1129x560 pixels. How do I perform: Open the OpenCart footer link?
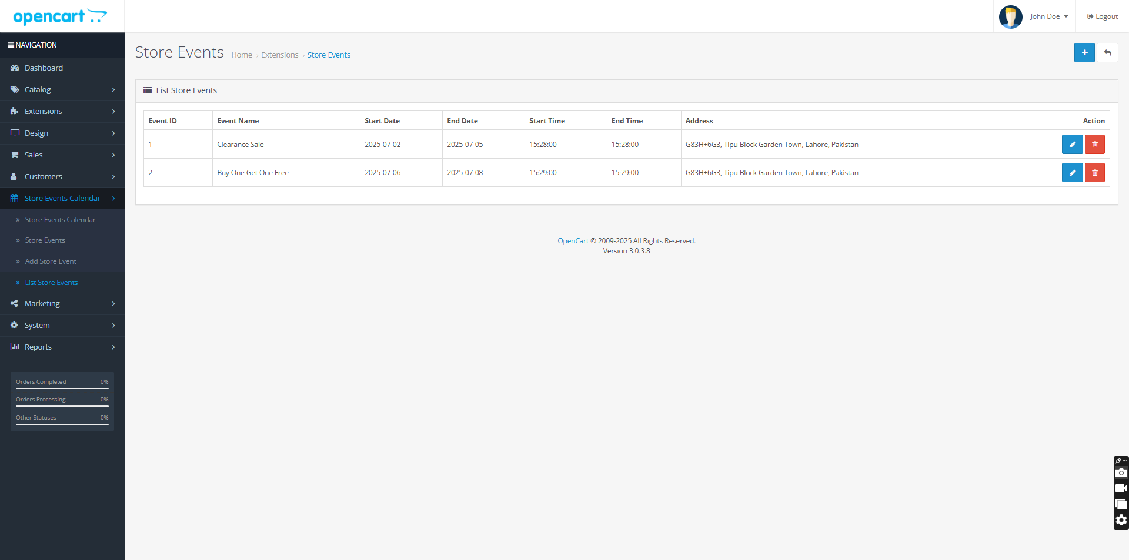[x=572, y=241]
